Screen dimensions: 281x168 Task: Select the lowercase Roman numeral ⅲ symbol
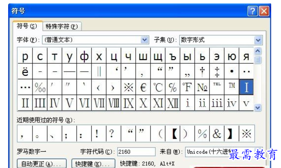tap(217, 103)
